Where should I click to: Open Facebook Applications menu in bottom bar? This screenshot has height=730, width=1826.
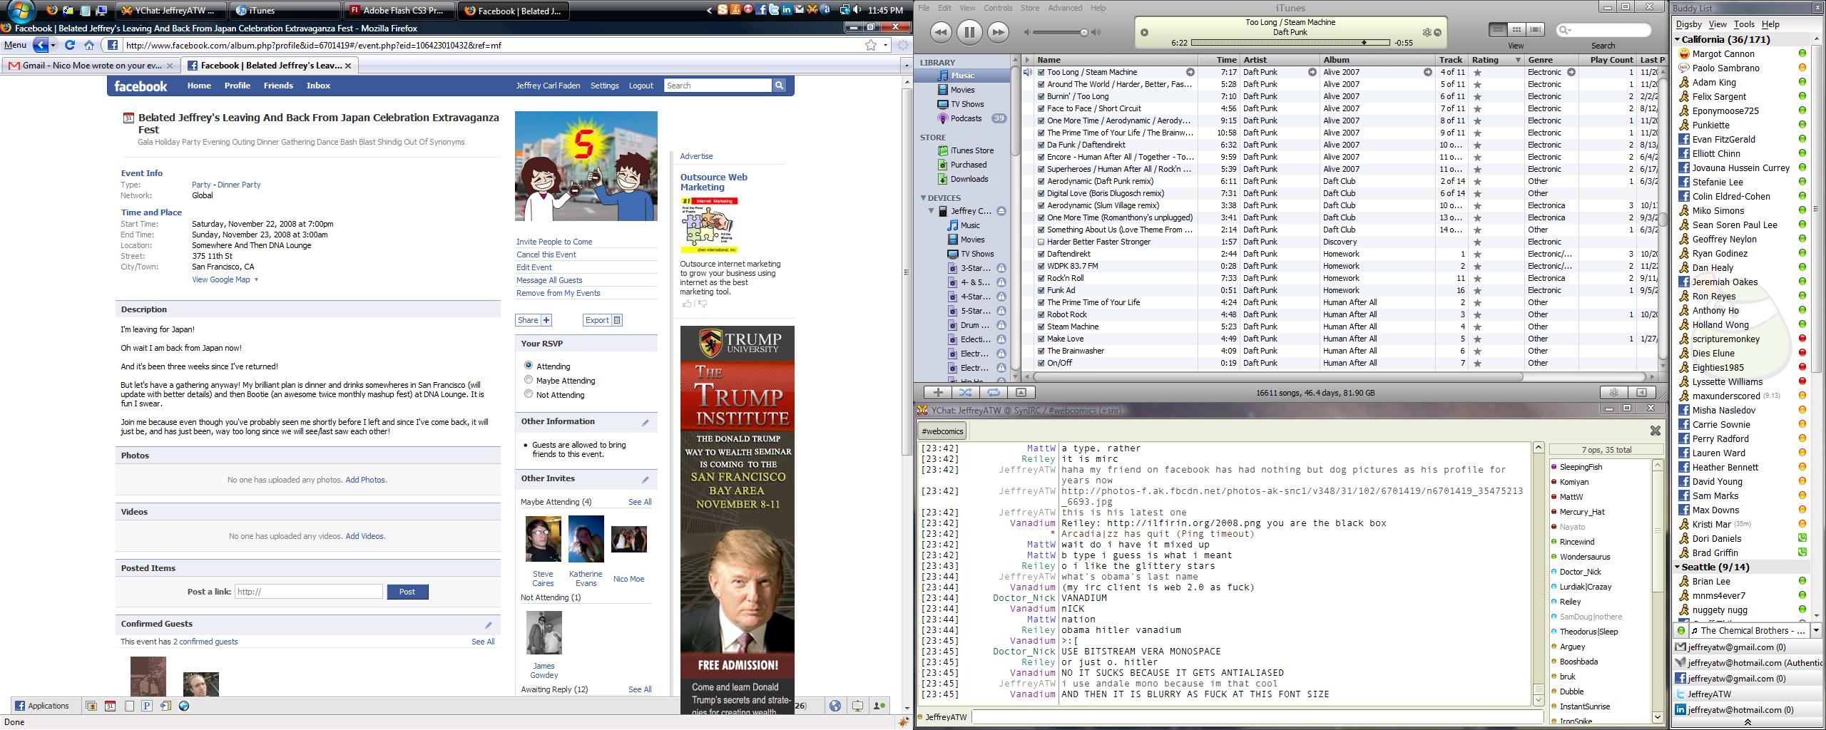[42, 706]
